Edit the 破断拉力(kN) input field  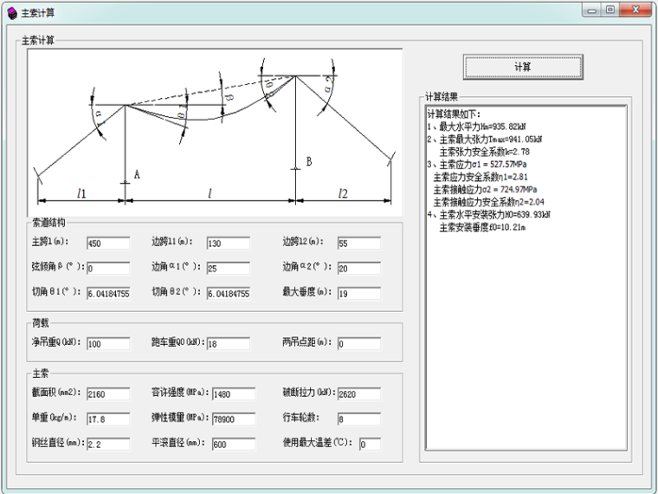point(358,394)
